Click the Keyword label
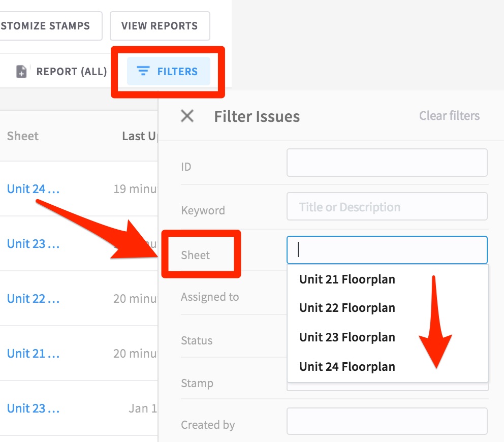The image size is (504, 442). click(x=203, y=210)
